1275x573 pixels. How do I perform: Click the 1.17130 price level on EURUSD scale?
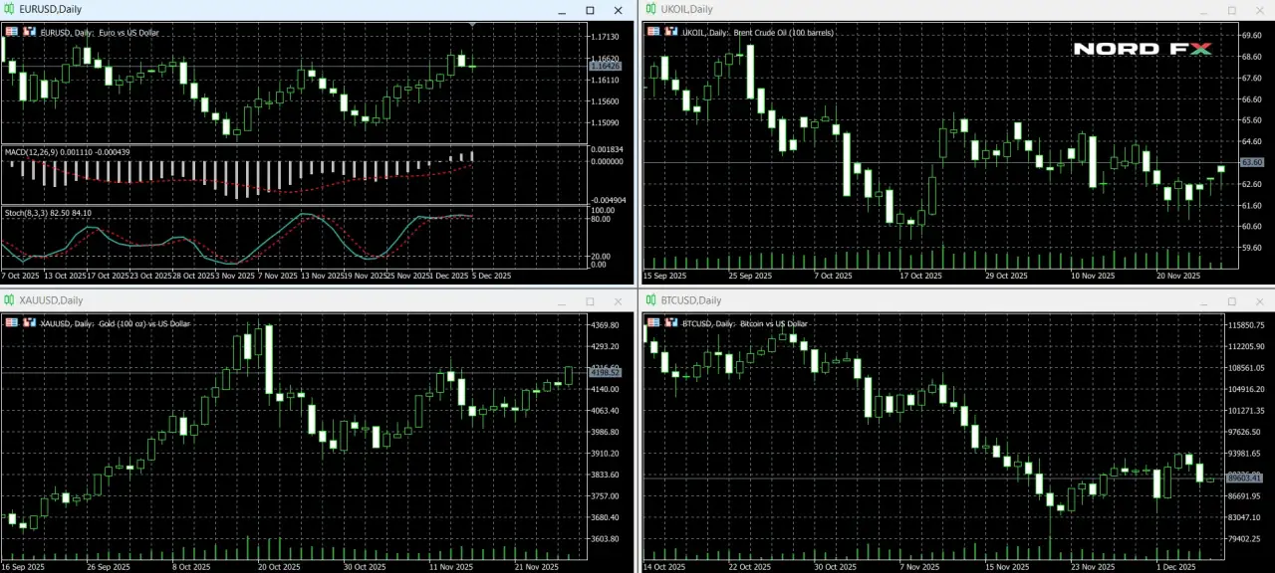click(x=605, y=37)
